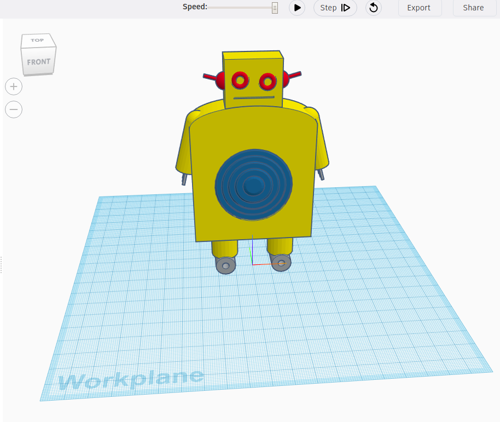Restart the simulation with the circular arrow
The width and height of the screenshot is (500, 422).
(373, 8)
